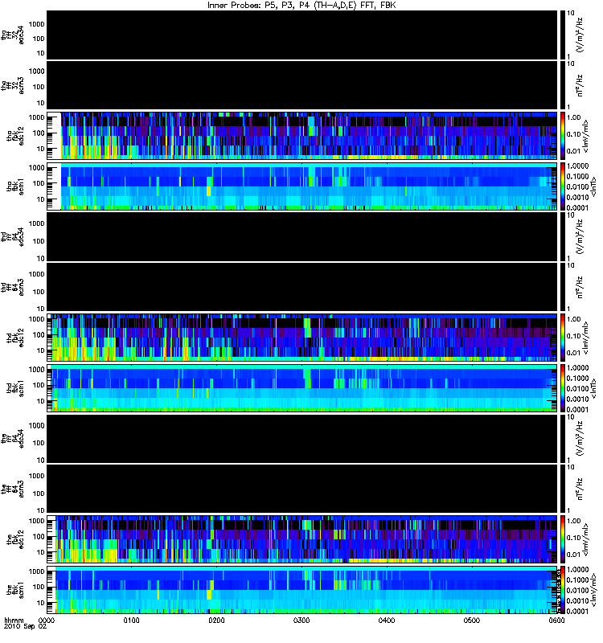The width and height of the screenshot is (603, 643).
Task: Click the rainbow color bar beside thd fbk scm1
Action: (x=562, y=387)
